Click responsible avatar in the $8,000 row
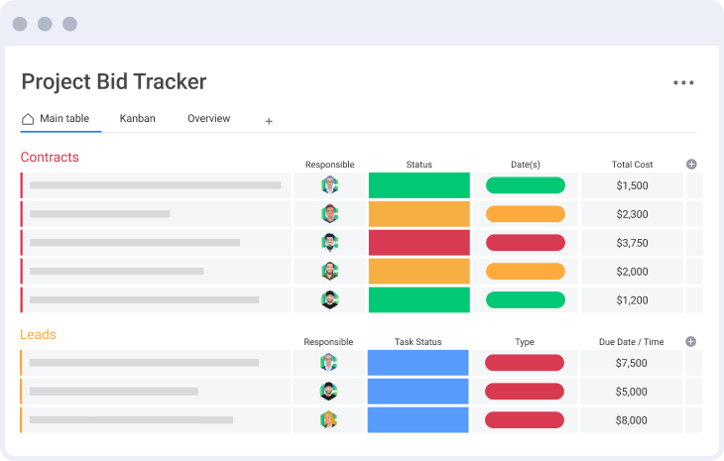This screenshot has height=461, width=724. [x=329, y=420]
